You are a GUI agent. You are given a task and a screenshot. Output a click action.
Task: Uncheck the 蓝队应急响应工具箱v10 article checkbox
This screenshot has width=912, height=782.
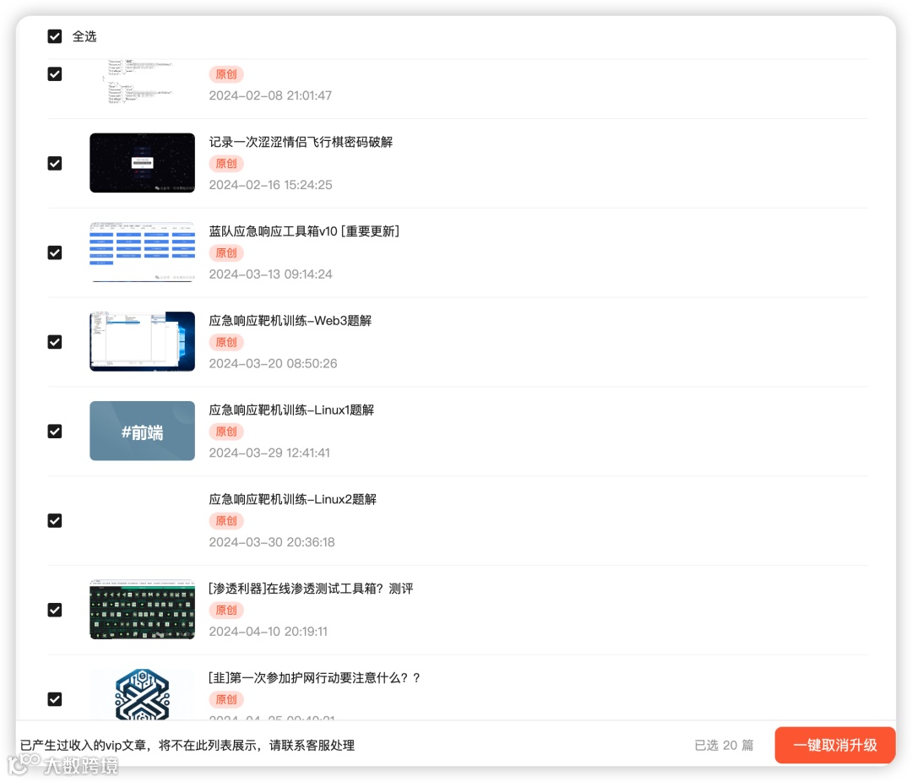55,253
